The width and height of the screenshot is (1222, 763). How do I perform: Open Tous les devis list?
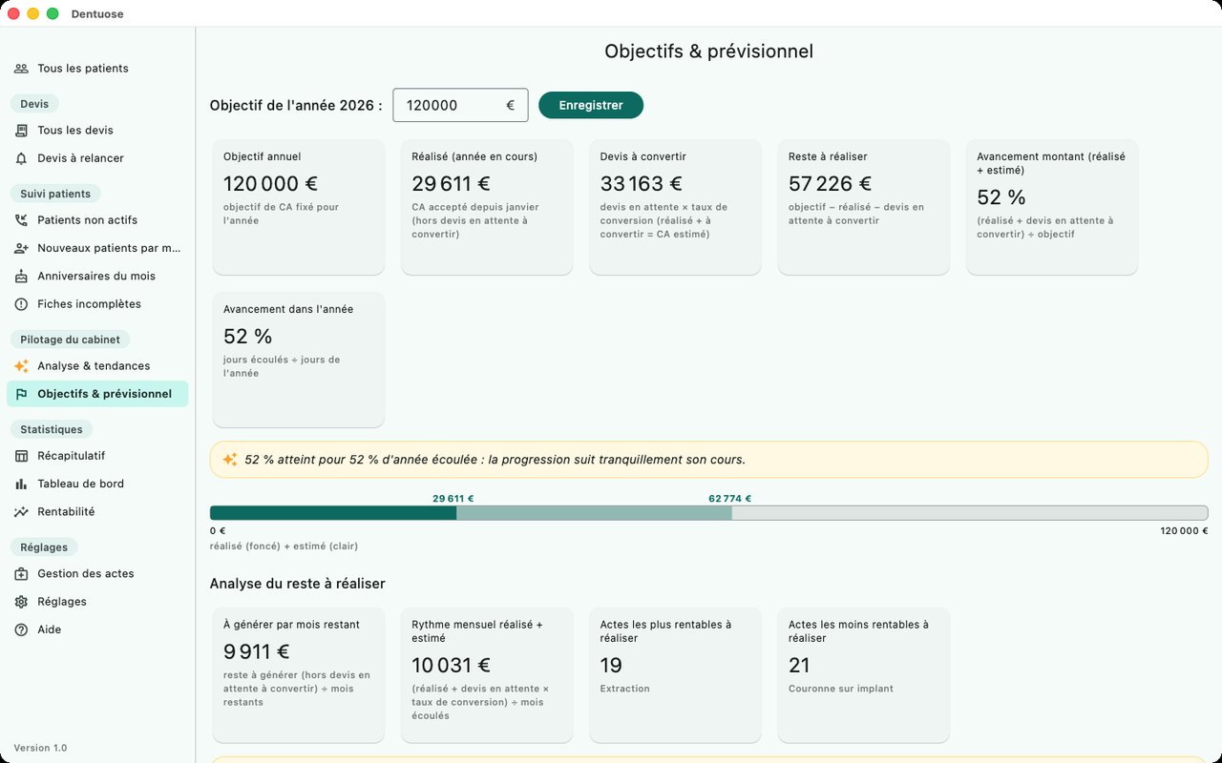point(97,131)
